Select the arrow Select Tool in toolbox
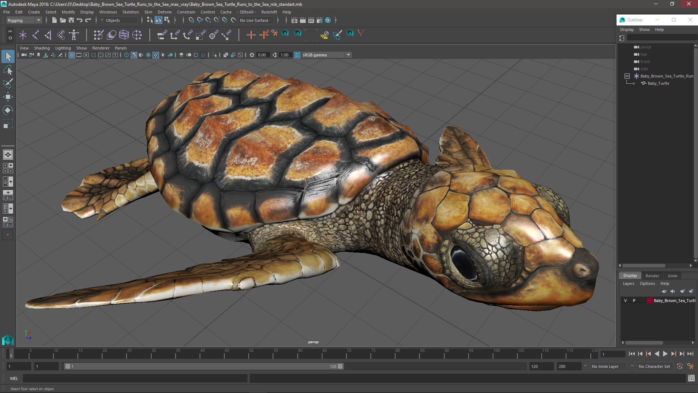 8,56
